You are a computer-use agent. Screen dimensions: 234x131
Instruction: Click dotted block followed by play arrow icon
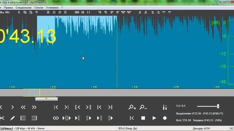88,118
